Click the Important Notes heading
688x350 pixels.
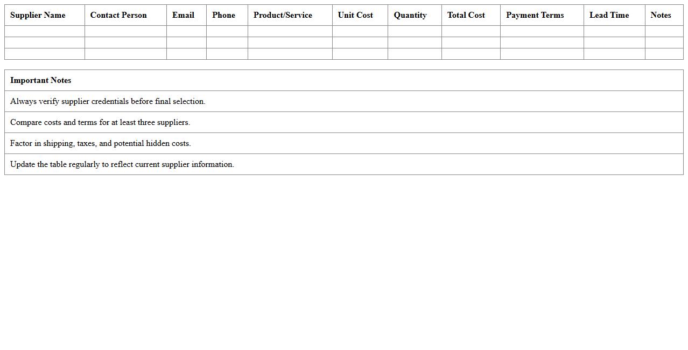[x=41, y=80]
